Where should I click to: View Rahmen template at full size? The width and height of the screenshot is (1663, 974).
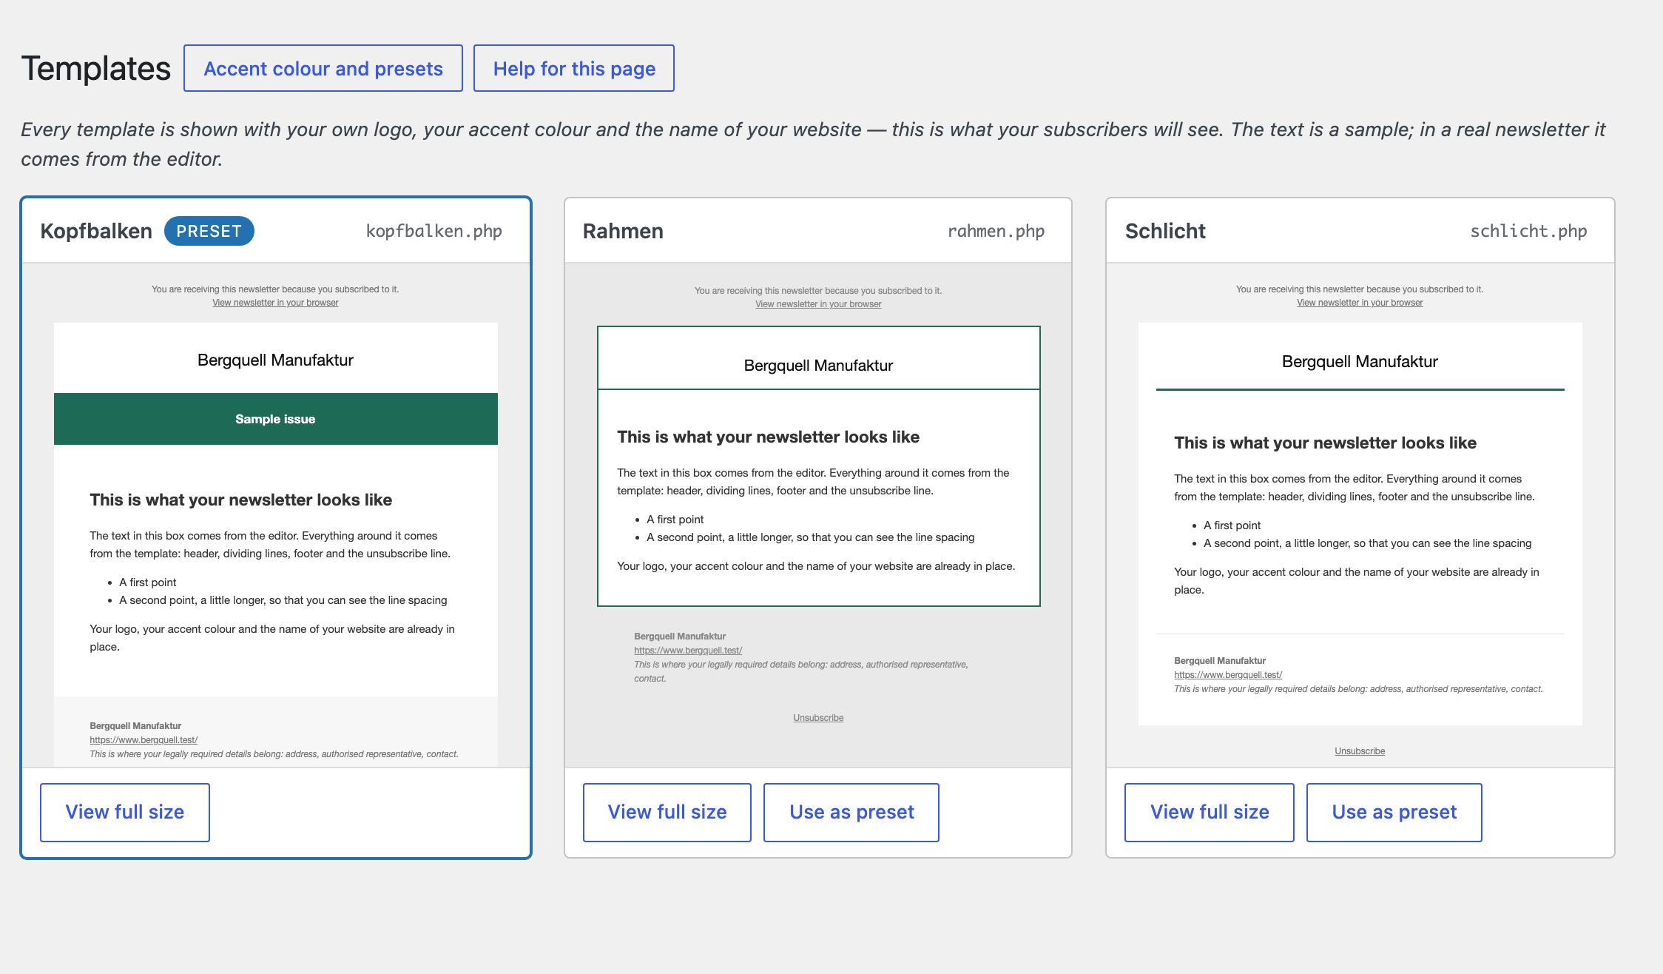(x=667, y=812)
